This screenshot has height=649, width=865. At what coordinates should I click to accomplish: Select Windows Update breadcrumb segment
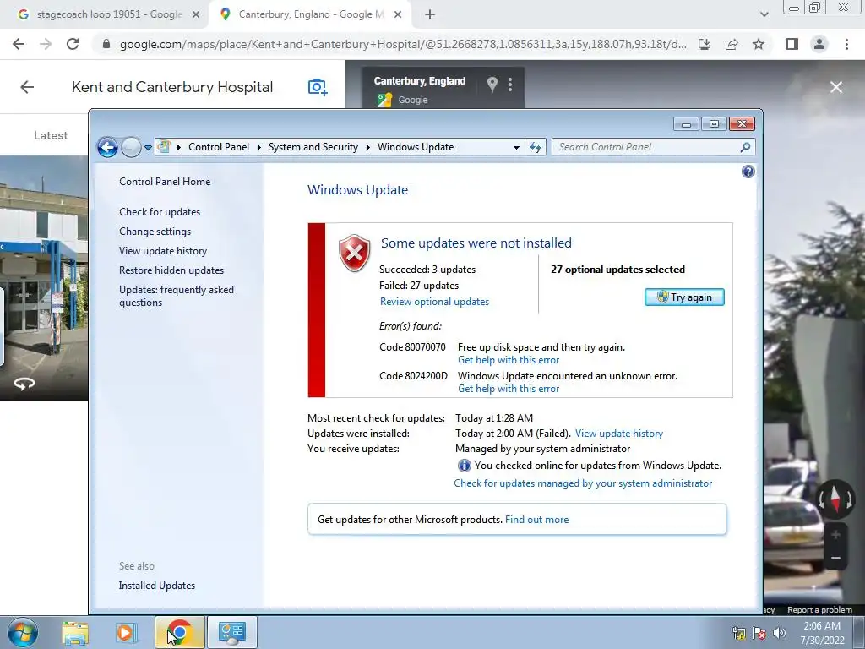coord(416,147)
